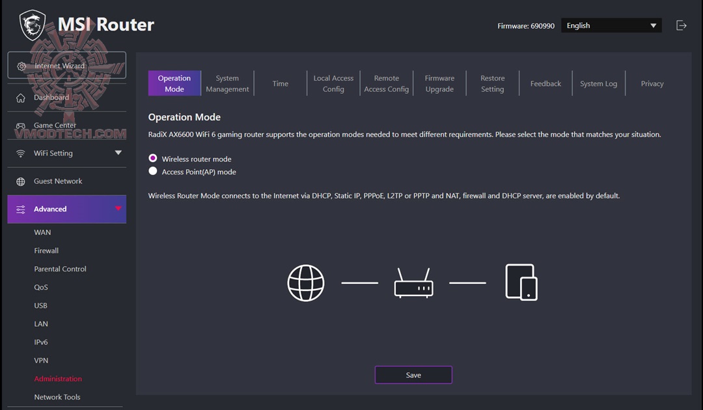Open Guest Network in sidebar
This screenshot has height=410, width=703.
tap(67, 181)
